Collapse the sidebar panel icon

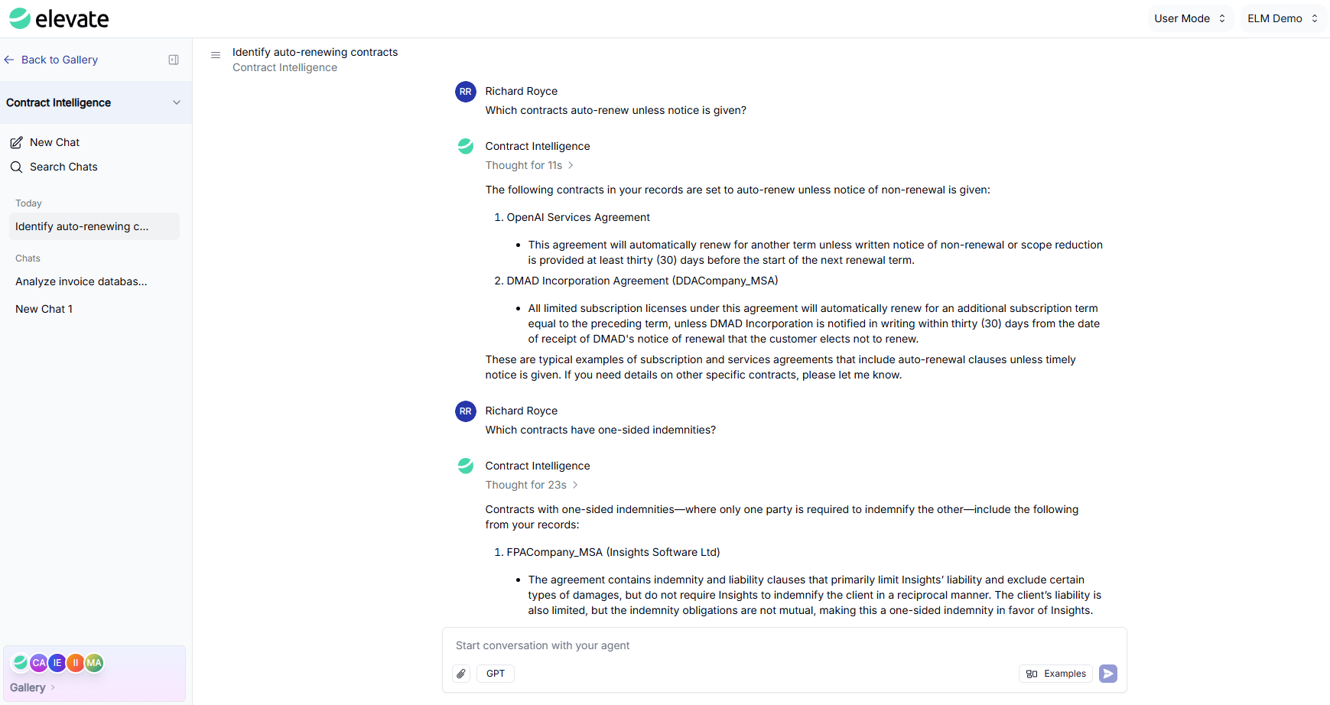[174, 60]
